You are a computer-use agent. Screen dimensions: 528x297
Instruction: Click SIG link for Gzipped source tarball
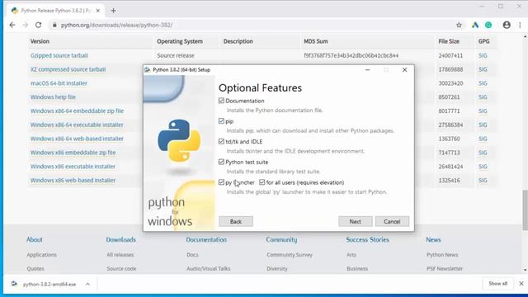point(483,55)
